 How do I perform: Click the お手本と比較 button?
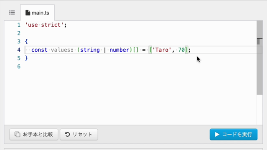34,134
